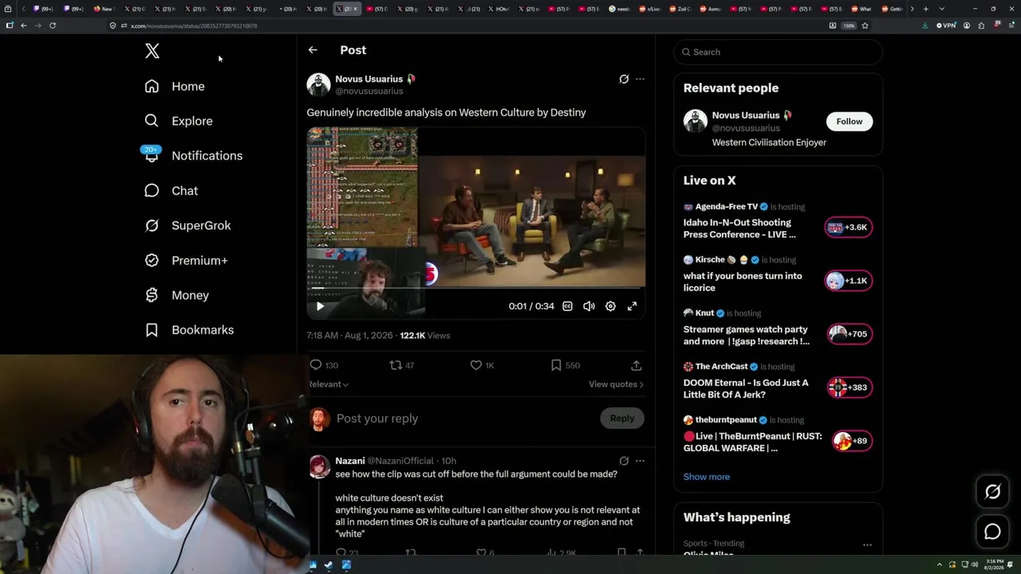The image size is (1021, 574).
Task: Open the Home page from sidebar
Action: click(x=175, y=86)
